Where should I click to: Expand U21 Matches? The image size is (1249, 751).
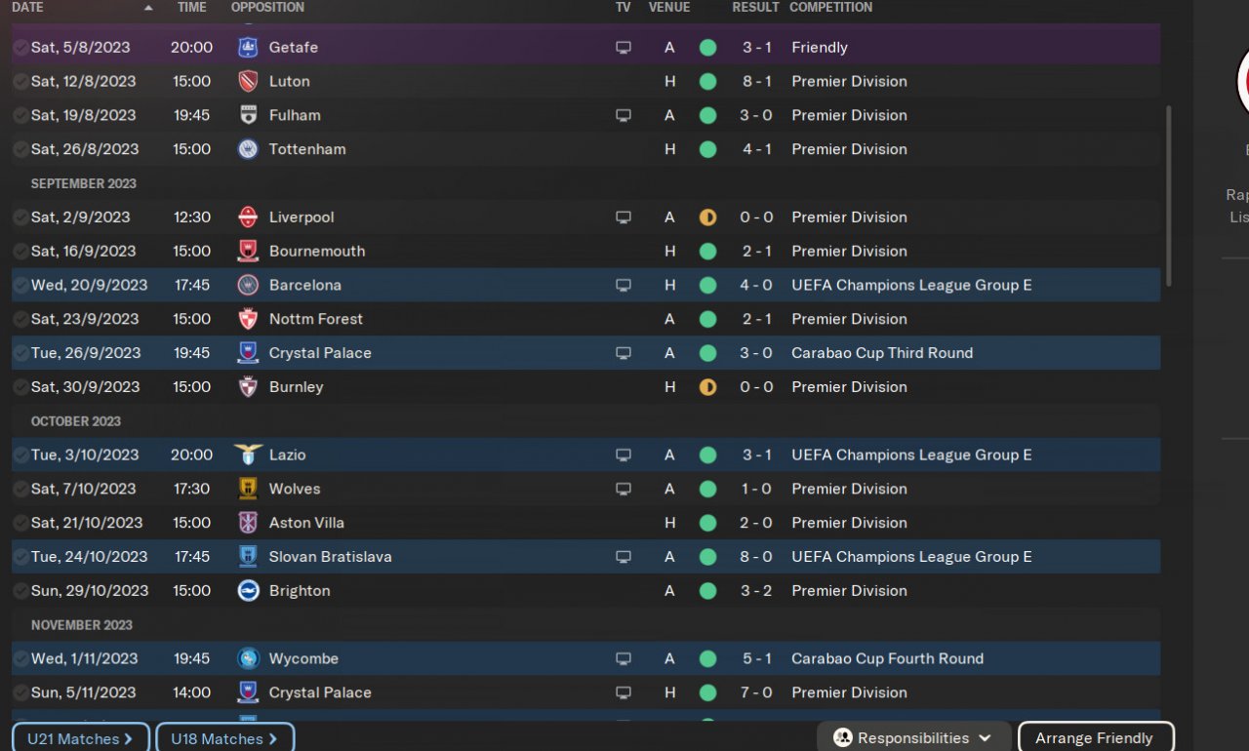click(x=80, y=738)
